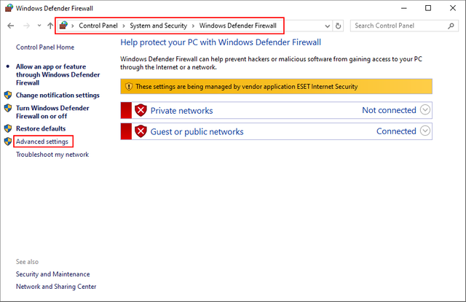Open Network and Sharing Center link
Screen dimensions: 466x302
[x=56, y=287]
